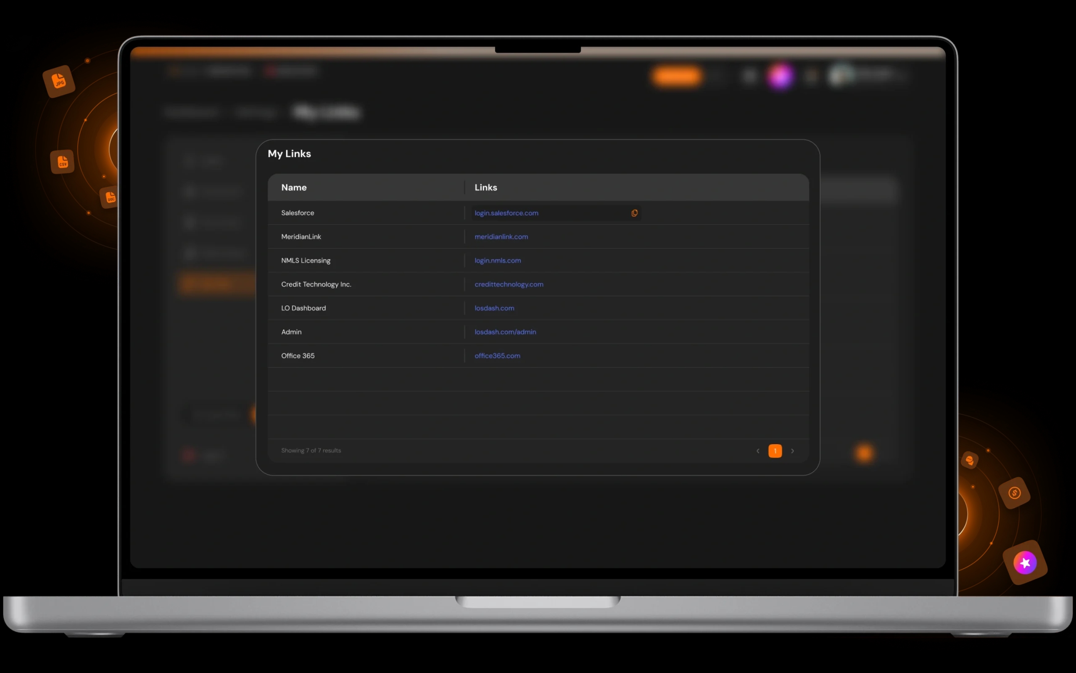The image size is (1076, 673).
Task: Select the LO Dashboard row name
Action: click(x=303, y=308)
